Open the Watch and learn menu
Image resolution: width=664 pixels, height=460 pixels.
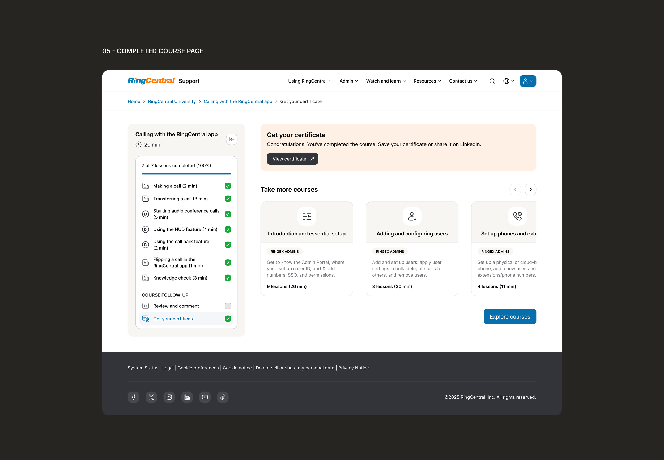point(385,81)
